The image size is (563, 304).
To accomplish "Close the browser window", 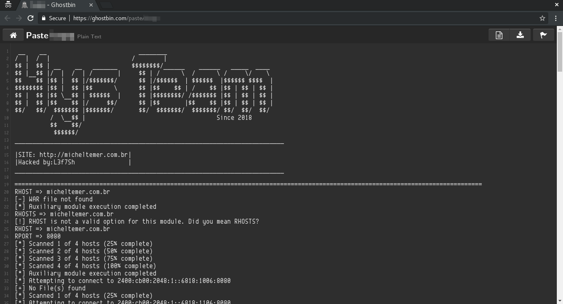I will pyautogui.click(x=557, y=5).
